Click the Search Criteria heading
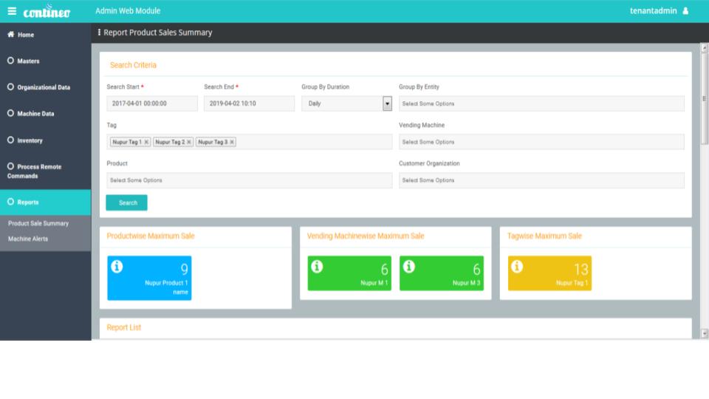The width and height of the screenshot is (709, 399). tap(133, 65)
